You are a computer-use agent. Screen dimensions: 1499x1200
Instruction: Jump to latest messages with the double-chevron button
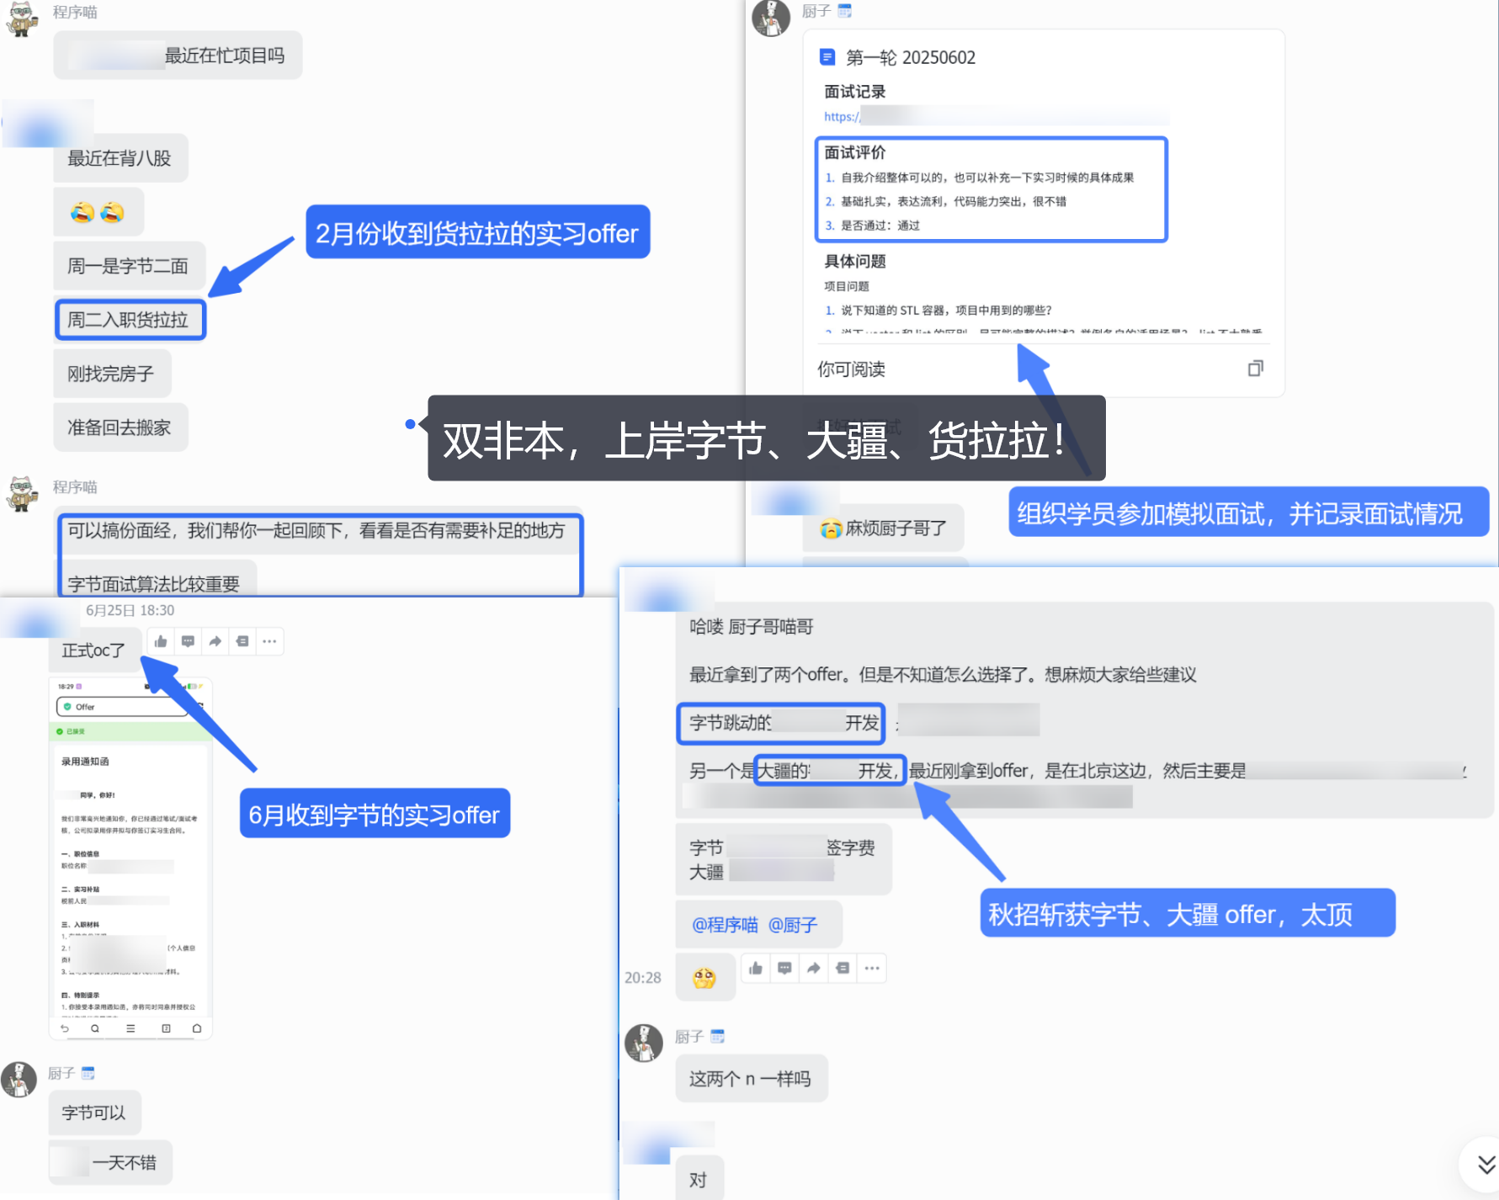[1486, 1165]
